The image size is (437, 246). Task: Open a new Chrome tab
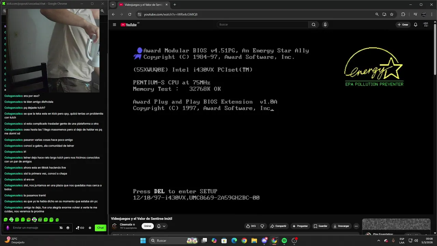pyautogui.click(x=175, y=5)
